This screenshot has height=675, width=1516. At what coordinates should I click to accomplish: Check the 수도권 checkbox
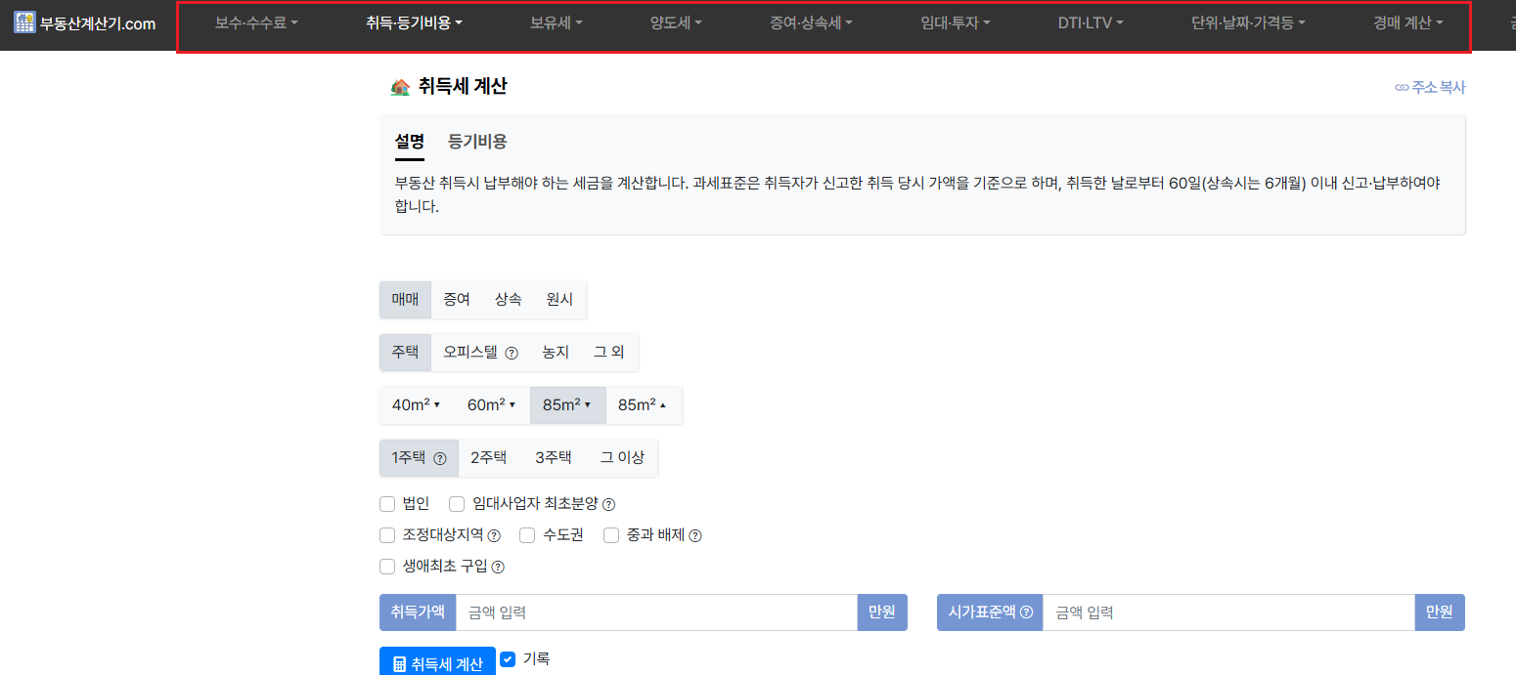click(x=527, y=535)
